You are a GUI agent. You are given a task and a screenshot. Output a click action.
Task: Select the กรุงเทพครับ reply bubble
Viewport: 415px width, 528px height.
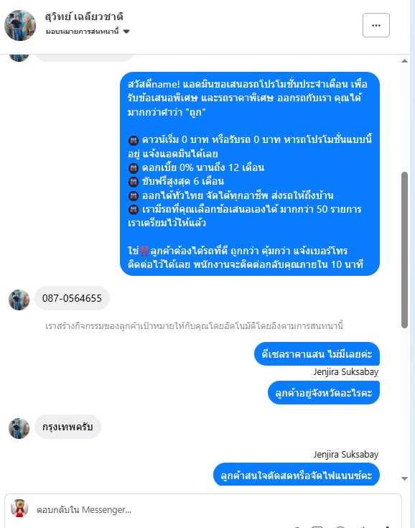pyautogui.click(x=67, y=427)
